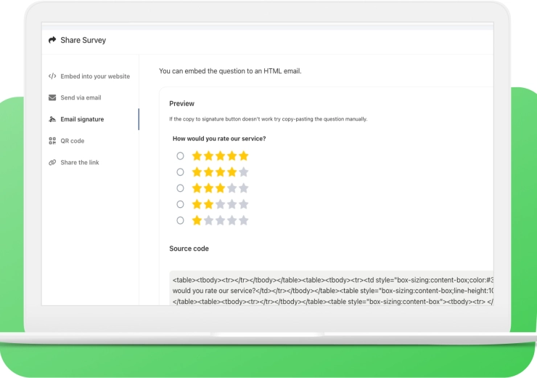Go to the QR code label
The width and height of the screenshot is (537, 378).
pos(73,141)
